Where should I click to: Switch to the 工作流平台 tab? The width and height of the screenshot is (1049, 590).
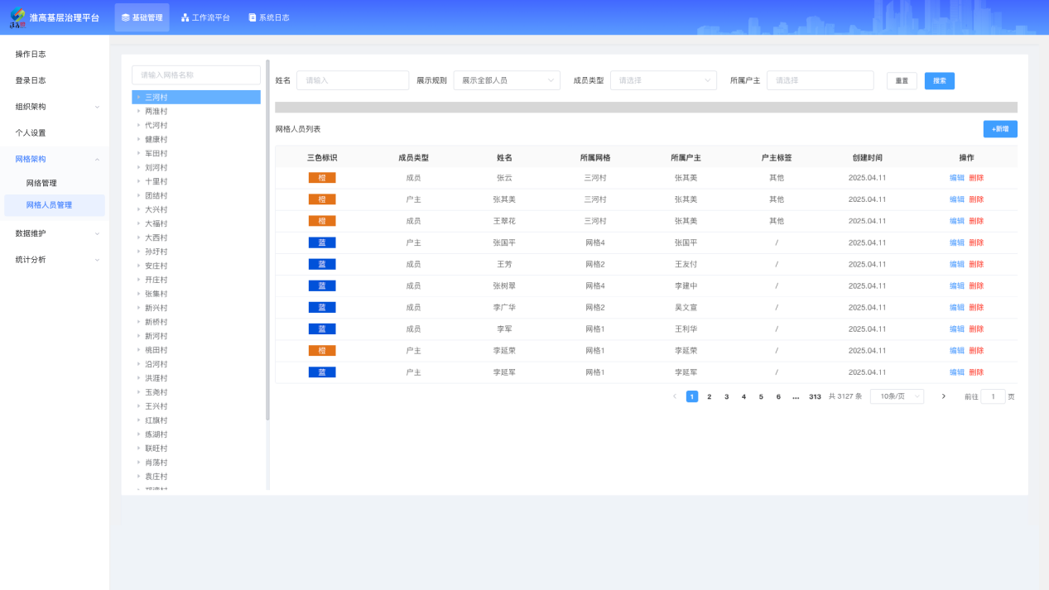tap(205, 17)
